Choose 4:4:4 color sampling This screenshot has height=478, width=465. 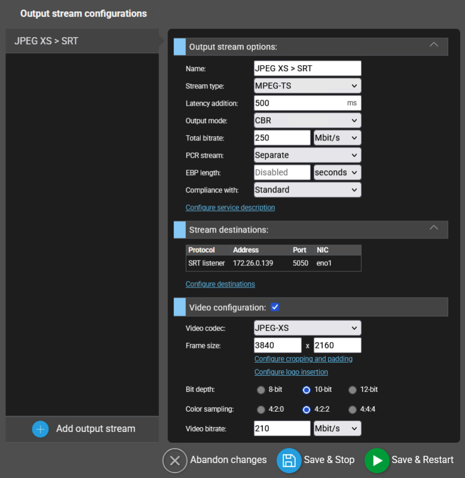point(353,410)
